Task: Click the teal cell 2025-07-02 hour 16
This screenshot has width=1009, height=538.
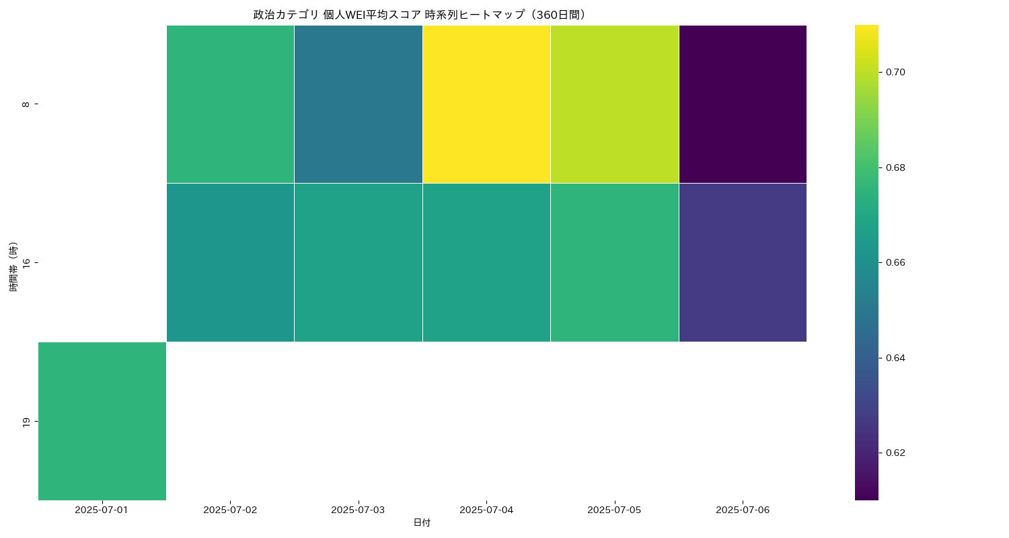Action: [230, 262]
